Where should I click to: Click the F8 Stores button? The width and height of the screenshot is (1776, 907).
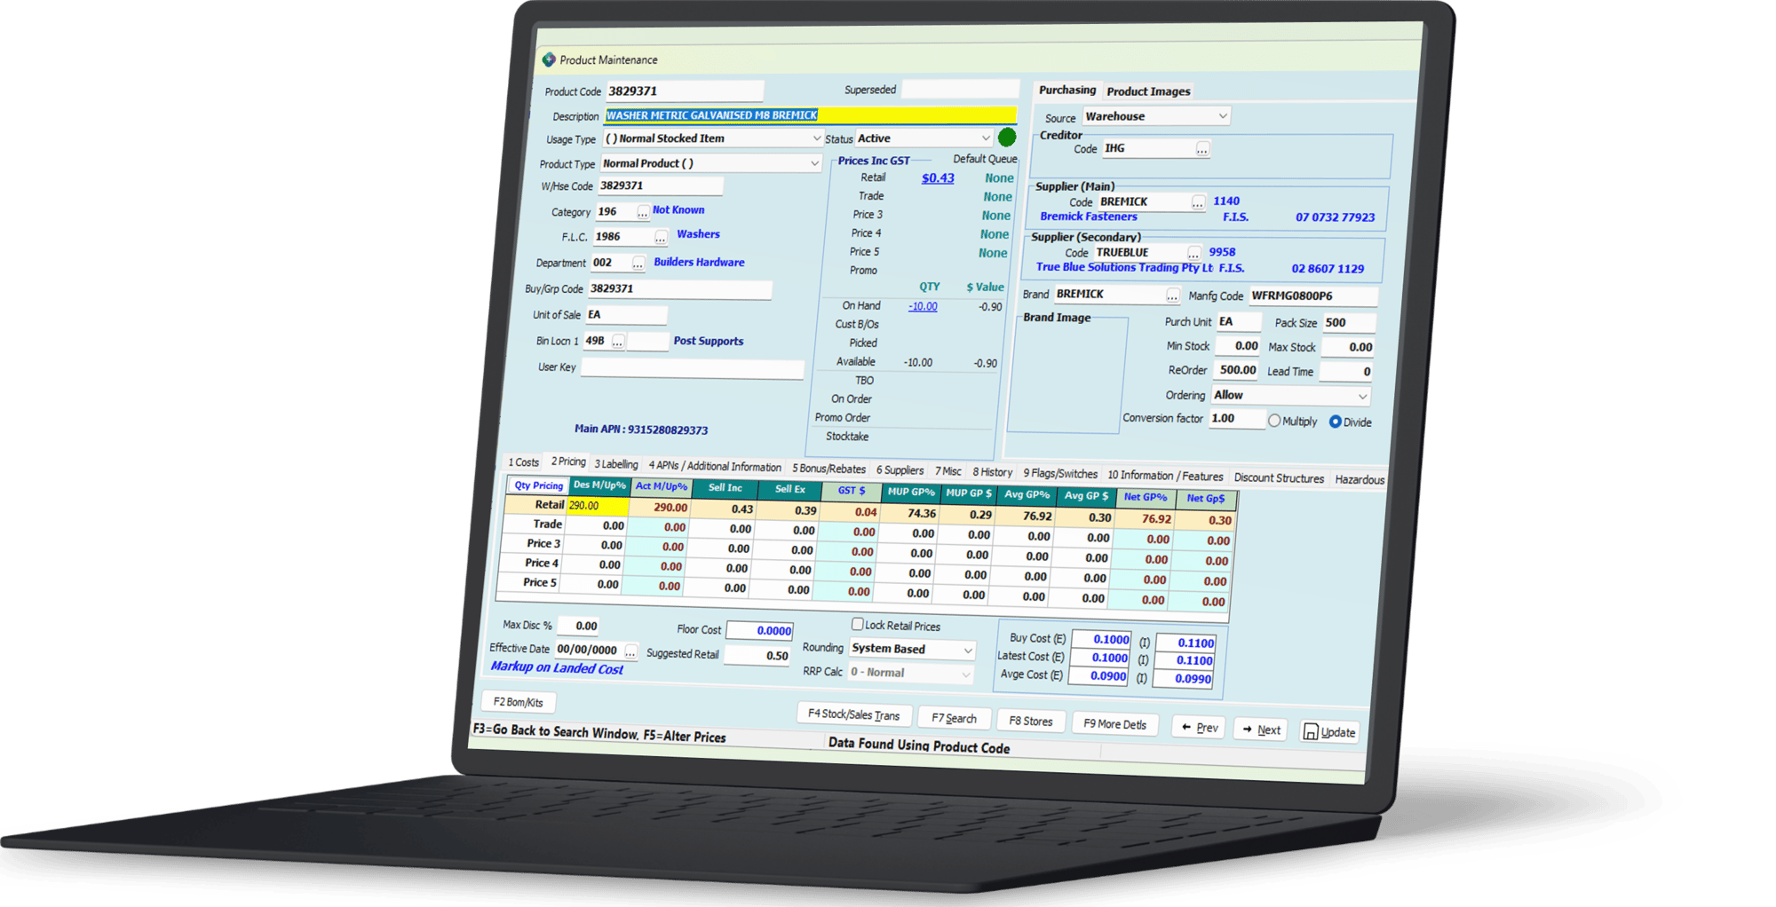click(x=1030, y=721)
